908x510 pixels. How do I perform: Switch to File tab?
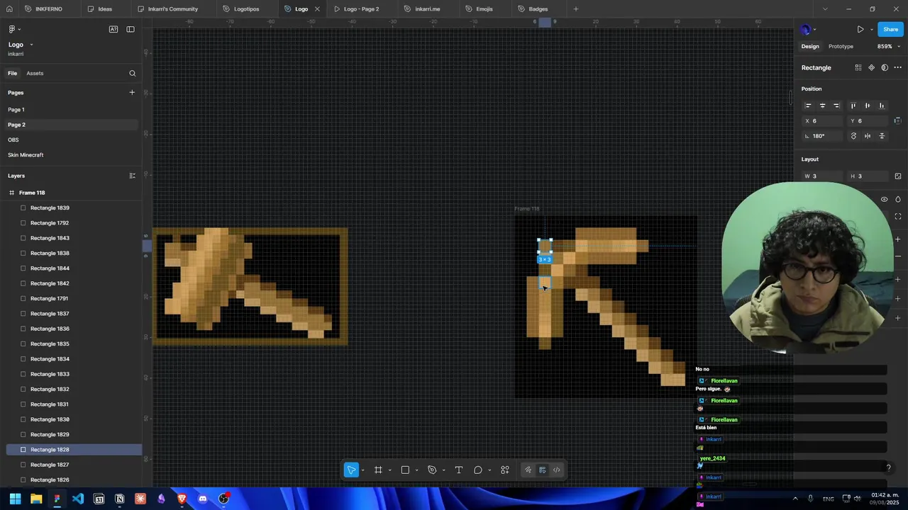click(13, 73)
